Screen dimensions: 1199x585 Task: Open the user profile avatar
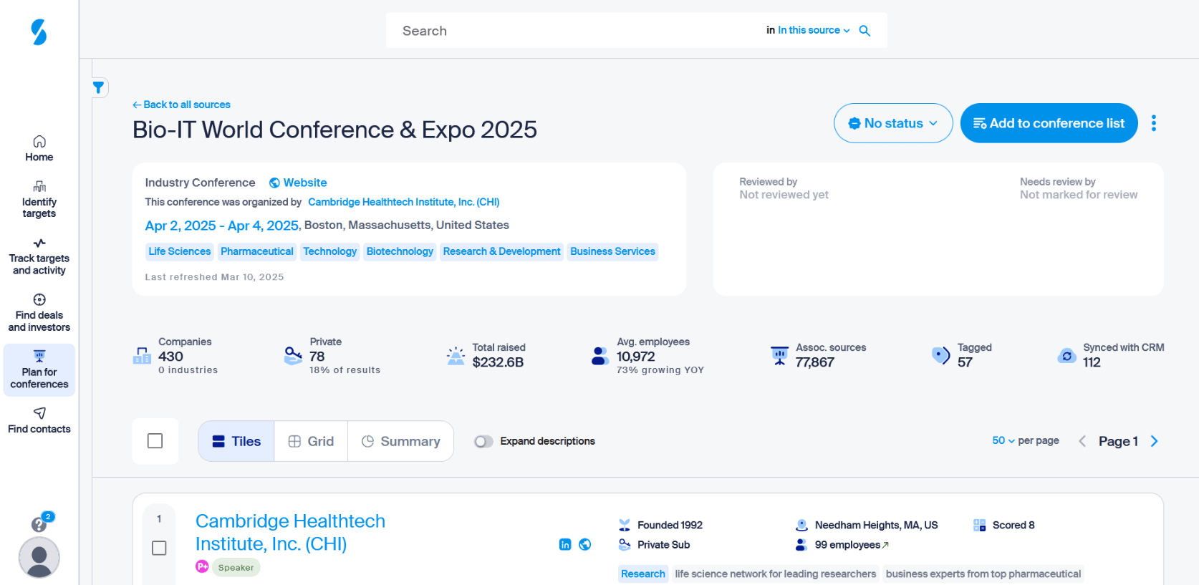tap(39, 557)
